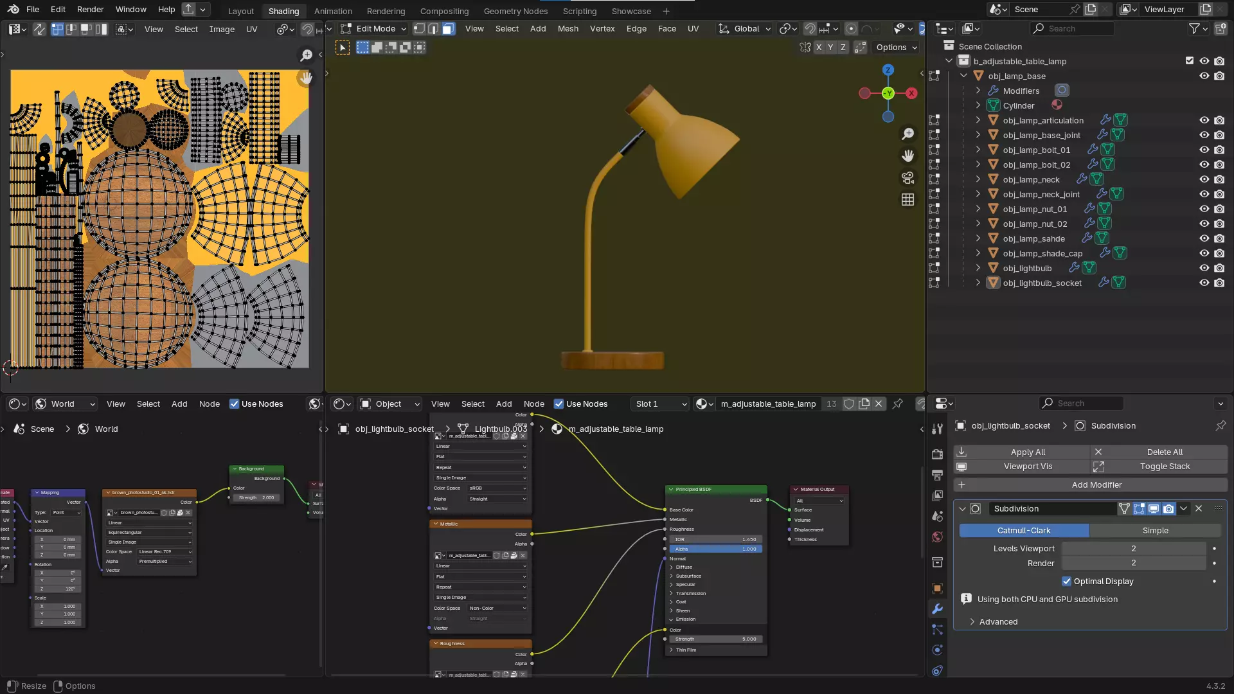Toggle Use Nodes in World editor
This screenshot has height=694, width=1234.
(235, 404)
